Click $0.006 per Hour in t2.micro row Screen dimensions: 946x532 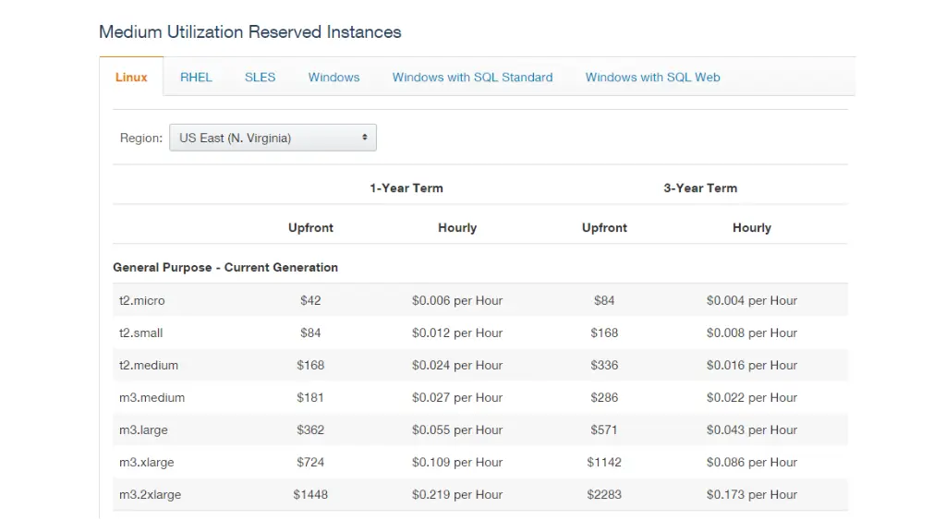coord(457,300)
